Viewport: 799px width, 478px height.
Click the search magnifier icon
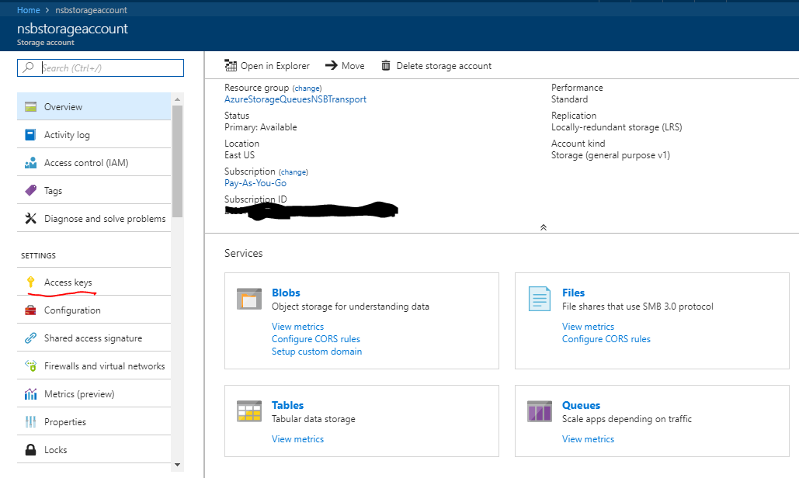[x=29, y=68]
